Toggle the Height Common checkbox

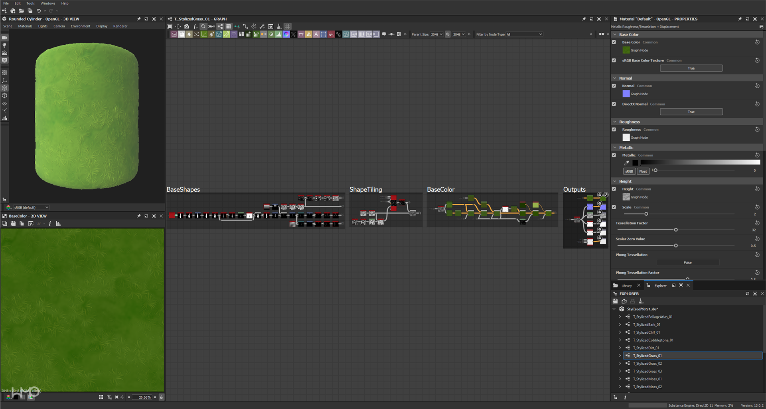[614, 189]
